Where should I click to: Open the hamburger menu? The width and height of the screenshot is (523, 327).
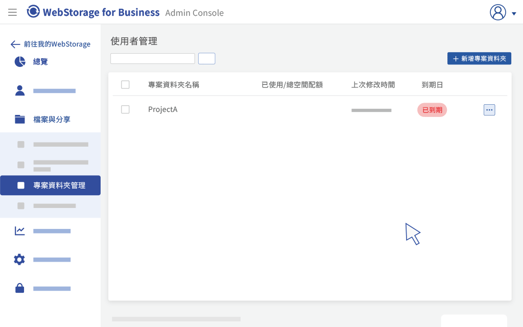[x=12, y=12]
